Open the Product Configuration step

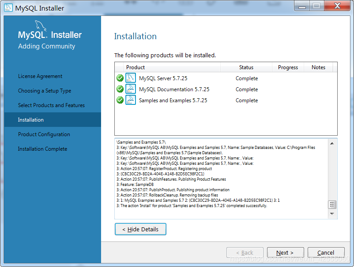pos(44,134)
